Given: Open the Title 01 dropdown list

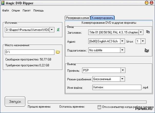Looking at the screenshot, I should click(141, 32).
